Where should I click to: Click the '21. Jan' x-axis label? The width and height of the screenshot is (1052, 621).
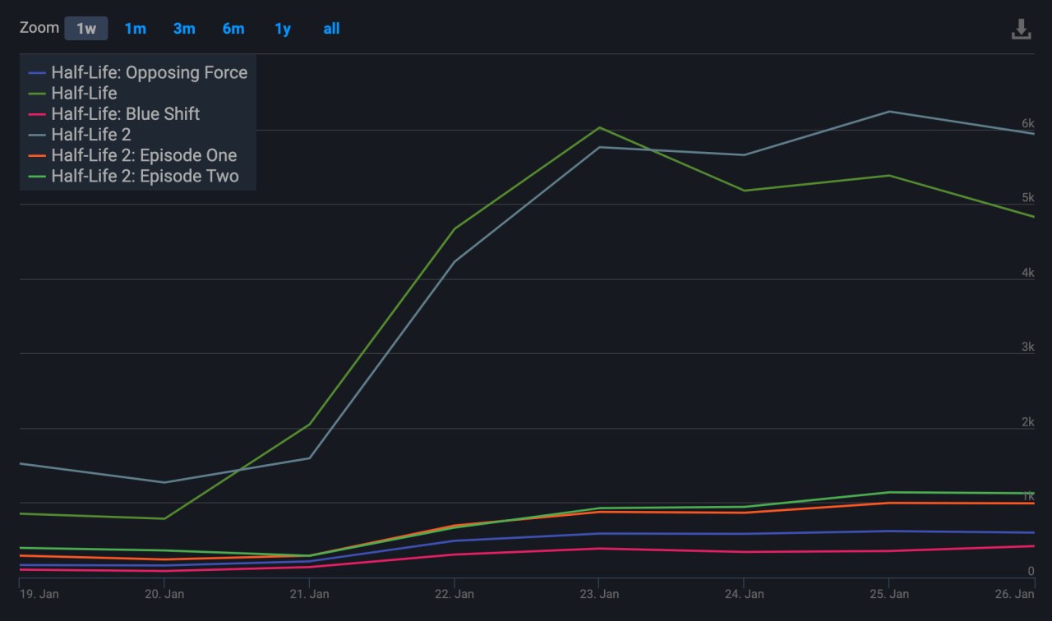[309, 594]
